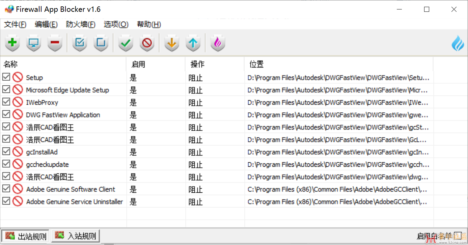Click the blue flame logo at the toolbar's right
Viewport: 468px width, 245px height.
(458, 43)
